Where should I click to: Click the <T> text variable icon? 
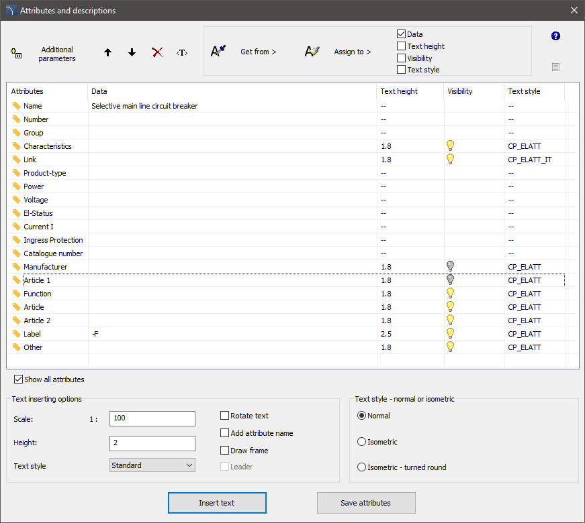181,52
